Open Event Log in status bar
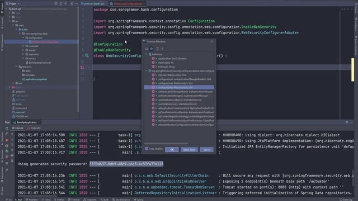The height and width of the screenshot is (201, 358). pos(347,200)
